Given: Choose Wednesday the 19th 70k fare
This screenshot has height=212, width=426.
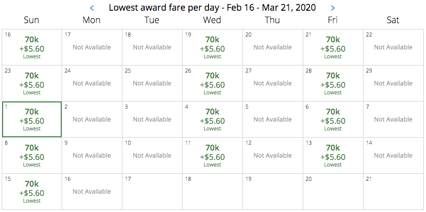Looking at the screenshot, I should click(212, 47).
